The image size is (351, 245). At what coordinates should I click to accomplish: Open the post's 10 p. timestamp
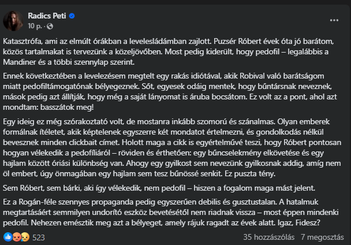35,26
